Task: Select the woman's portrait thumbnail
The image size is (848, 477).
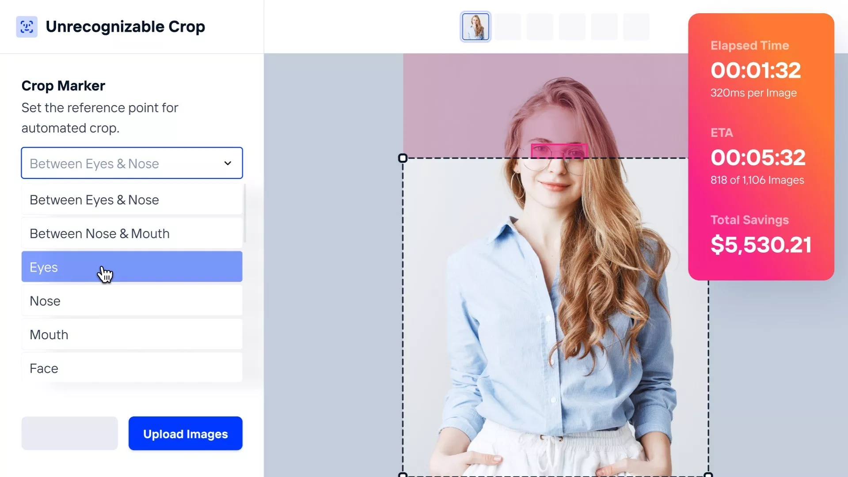Action: tap(475, 27)
